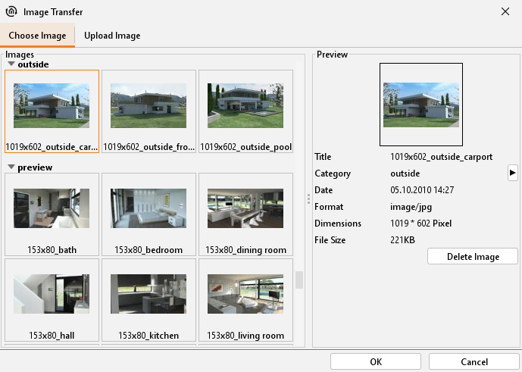Open the Category arrow dropdown
522x372 pixels.
point(512,173)
